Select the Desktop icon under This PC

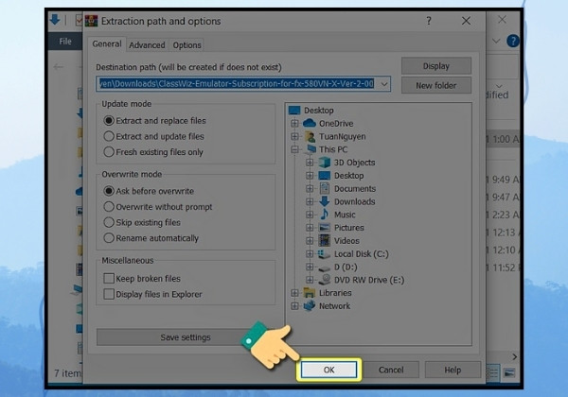click(324, 176)
